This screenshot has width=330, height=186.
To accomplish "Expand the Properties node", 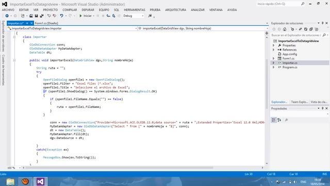I will coord(274,45).
